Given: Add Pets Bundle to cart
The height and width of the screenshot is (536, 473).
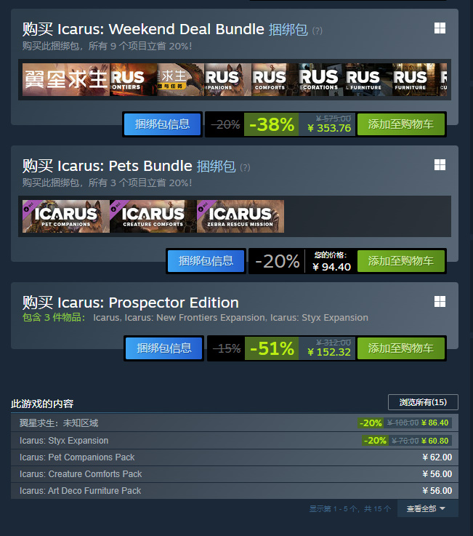Looking at the screenshot, I should [401, 261].
